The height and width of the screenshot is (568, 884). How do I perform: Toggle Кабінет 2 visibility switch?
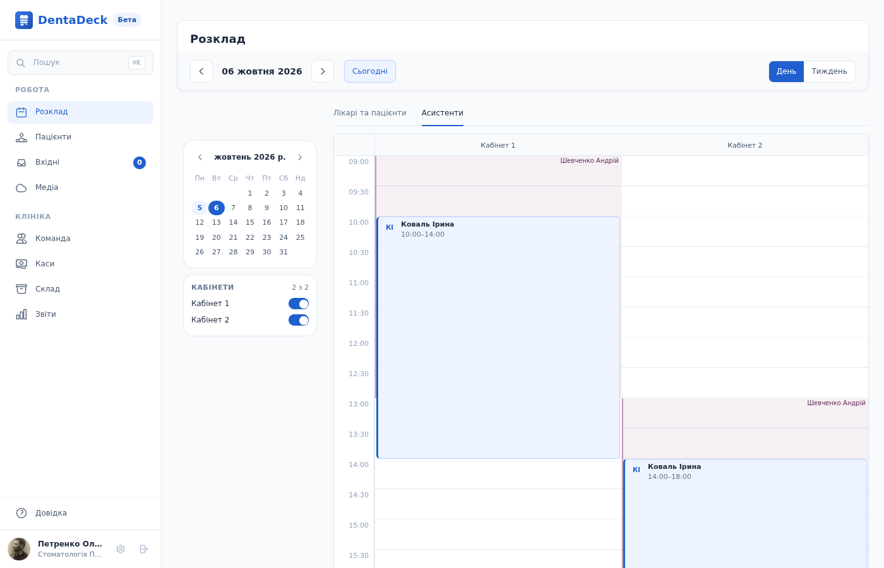[x=299, y=320]
